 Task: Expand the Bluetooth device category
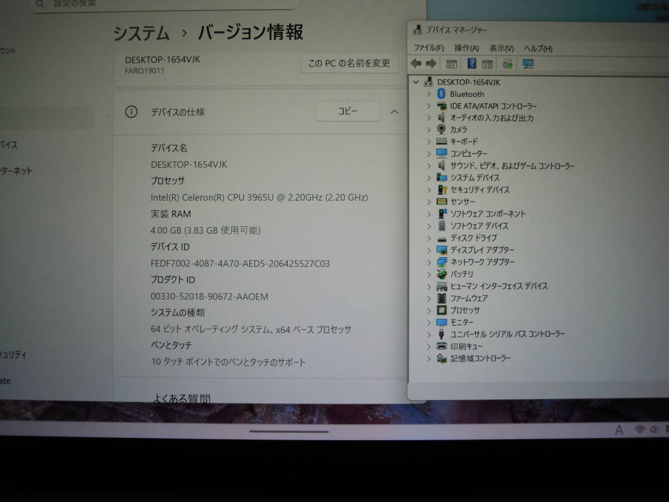pos(428,94)
